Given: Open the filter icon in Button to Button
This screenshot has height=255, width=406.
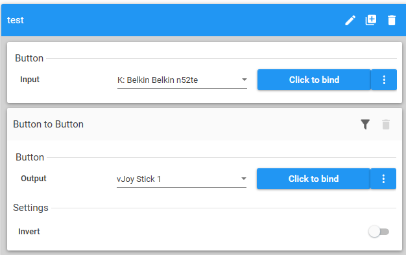Looking at the screenshot, I should 365,124.
